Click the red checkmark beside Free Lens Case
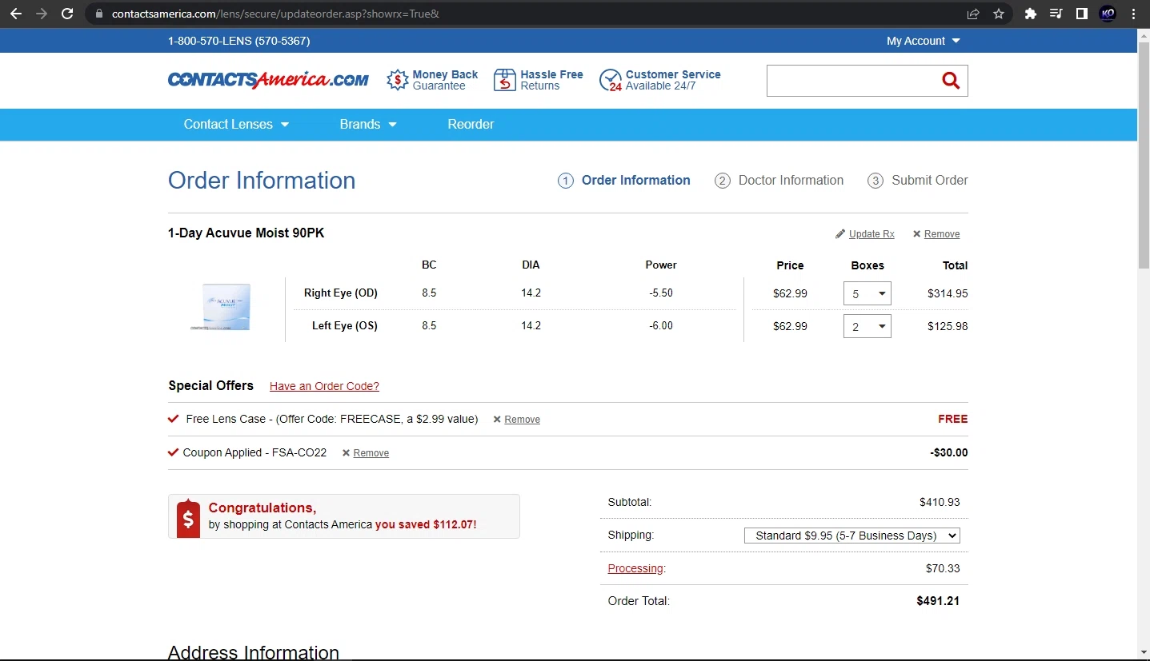This screenshot has width=1150, height=661. pyautogui.click(x=174, y=419)
